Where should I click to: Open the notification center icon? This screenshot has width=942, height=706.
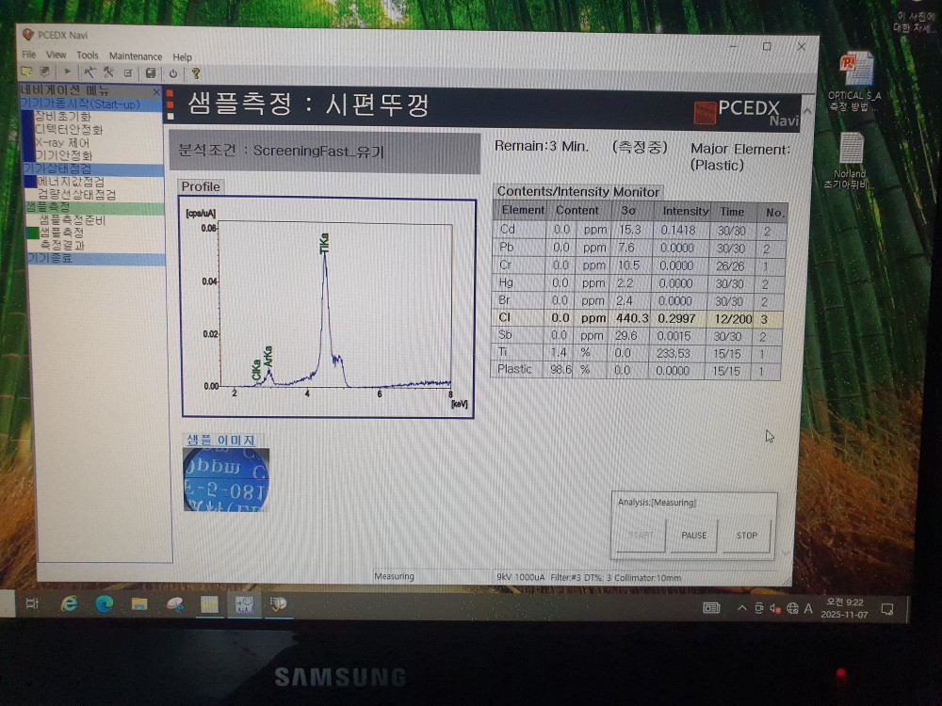click(886, 610)
